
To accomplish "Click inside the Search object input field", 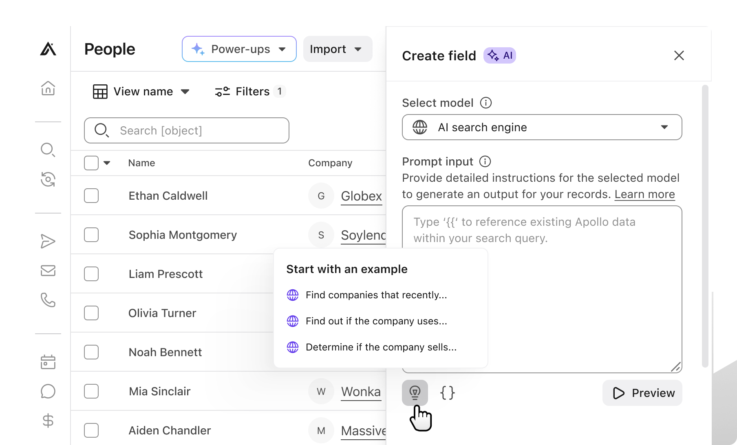I will (186, 130).
